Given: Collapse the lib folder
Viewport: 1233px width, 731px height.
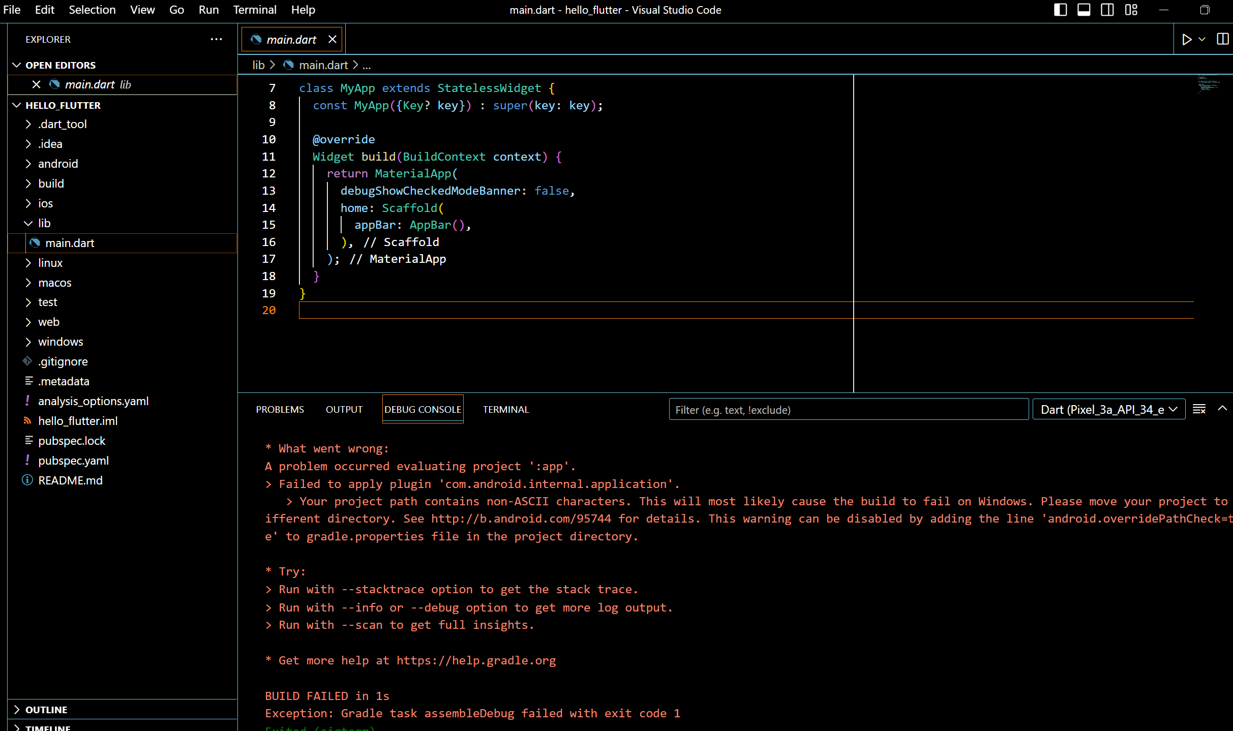Looking at the screenshot, I should [x=123, y=223].
